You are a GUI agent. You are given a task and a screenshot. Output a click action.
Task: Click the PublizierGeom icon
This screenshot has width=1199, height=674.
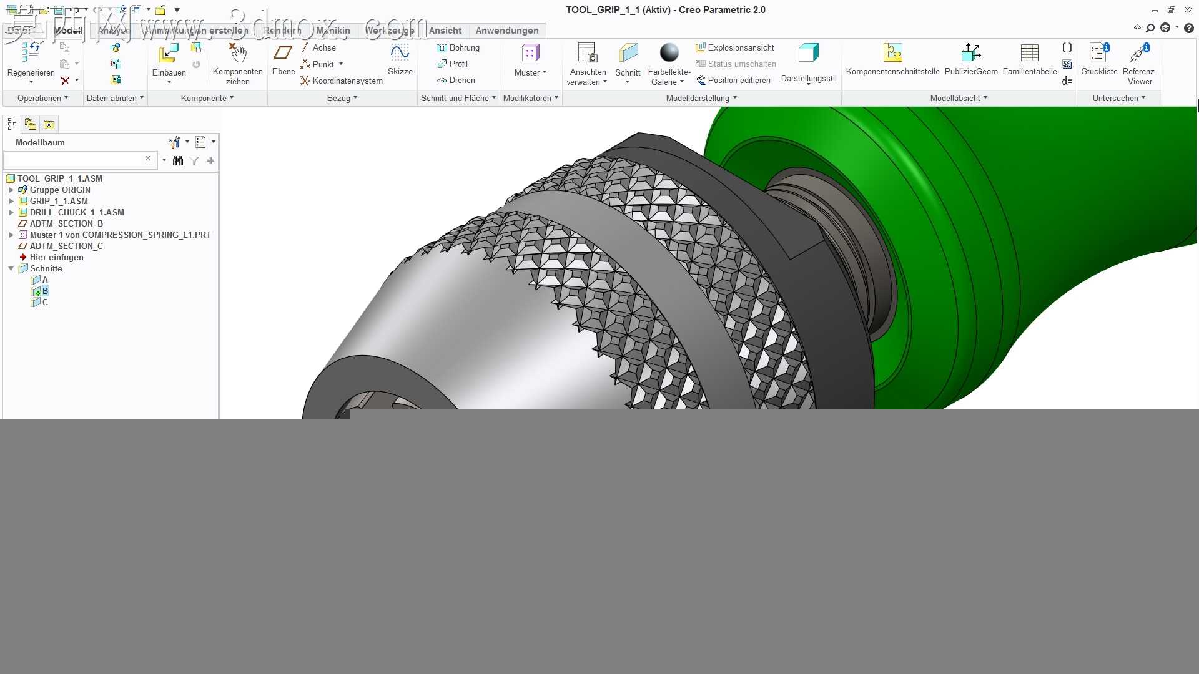pyautogui.click(x=971, y=53)
